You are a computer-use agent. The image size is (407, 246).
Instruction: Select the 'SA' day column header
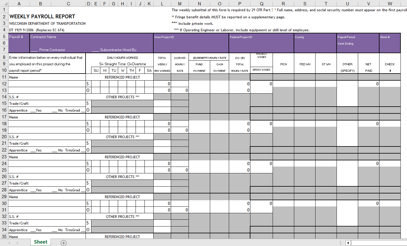[x=149, y=70]
